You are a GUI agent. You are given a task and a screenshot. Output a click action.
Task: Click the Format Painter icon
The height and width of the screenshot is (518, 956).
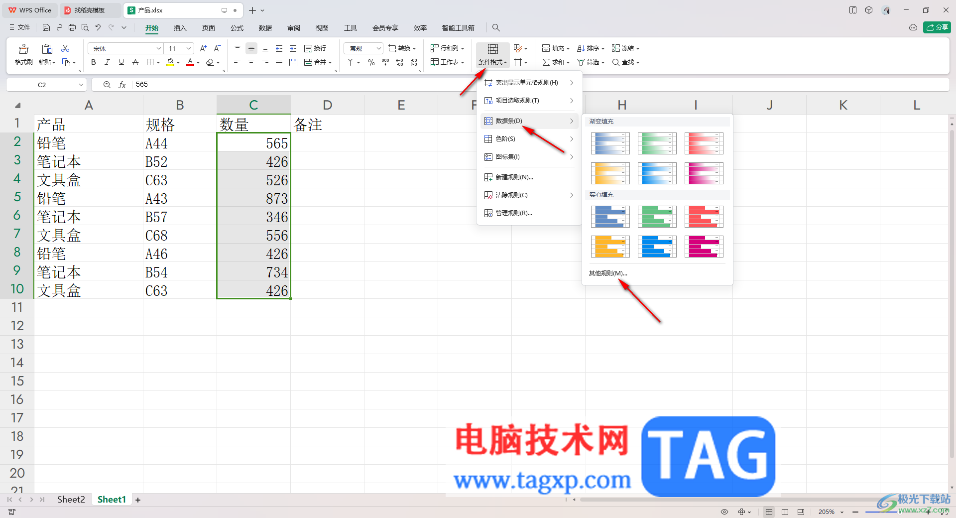point(23,49)
